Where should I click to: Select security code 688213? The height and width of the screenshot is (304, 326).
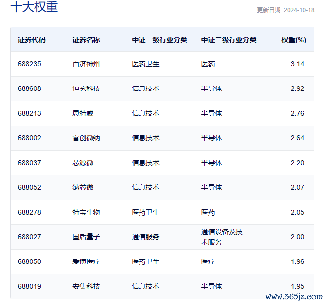tap(29, 113)
